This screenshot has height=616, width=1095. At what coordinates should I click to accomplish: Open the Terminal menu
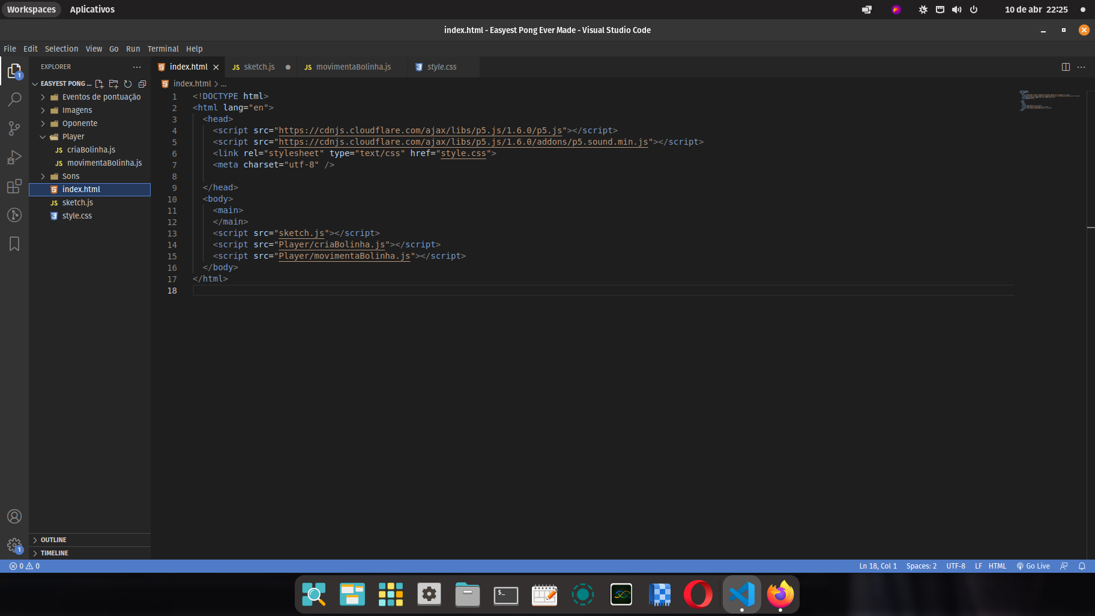coord(163,49)
